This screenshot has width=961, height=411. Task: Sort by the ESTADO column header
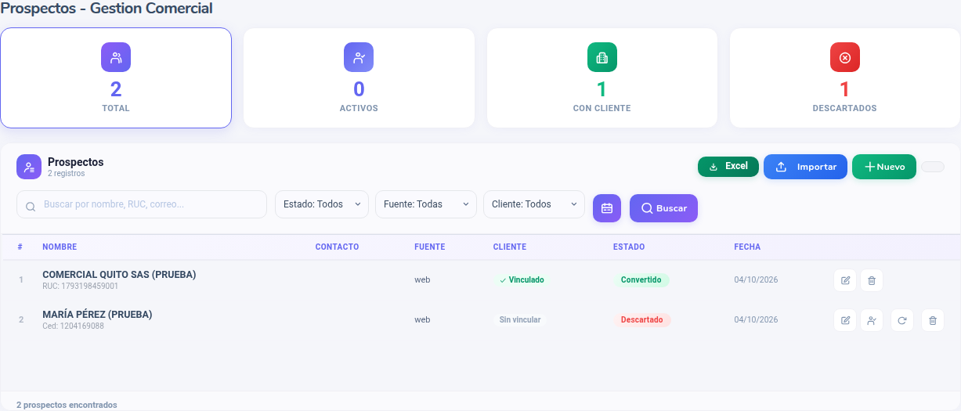tap(629, 247)
